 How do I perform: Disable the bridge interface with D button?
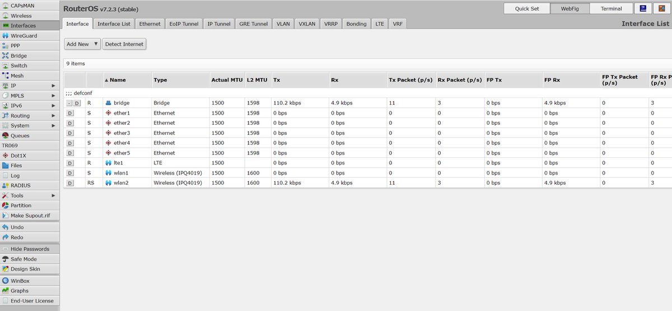pyautogui.click(x=77, y=103)
